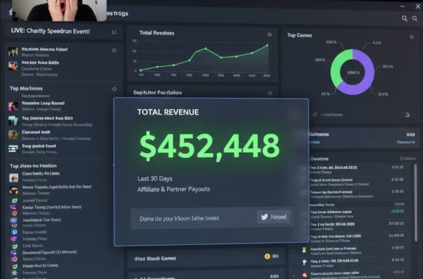Expand the Donations list header
423x279 pixels.
320,159
